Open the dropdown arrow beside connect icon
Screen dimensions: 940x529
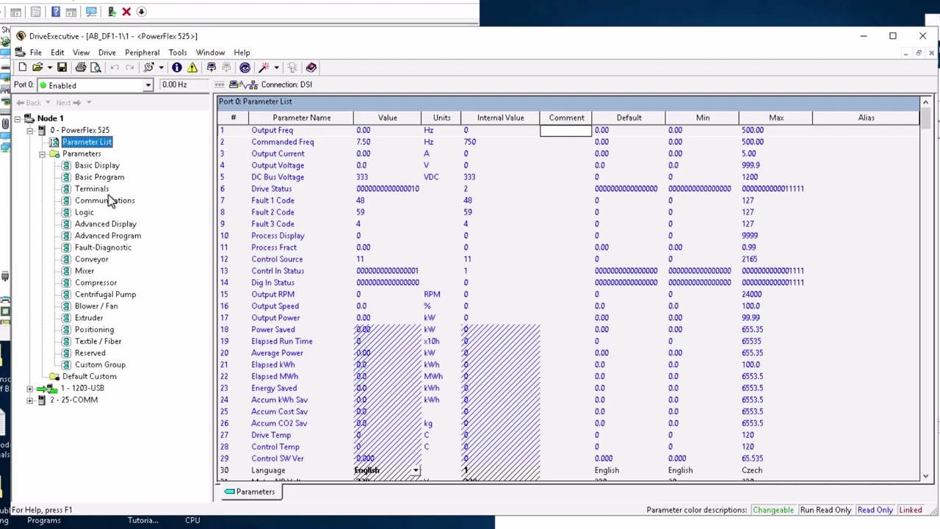(x=161, y=68)
